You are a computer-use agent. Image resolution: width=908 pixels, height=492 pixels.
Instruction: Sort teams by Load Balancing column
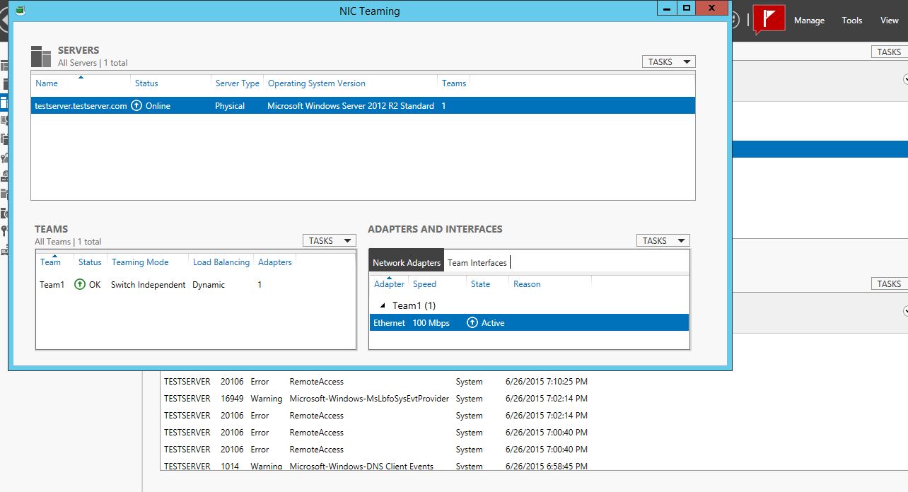[x=221, y=262]
